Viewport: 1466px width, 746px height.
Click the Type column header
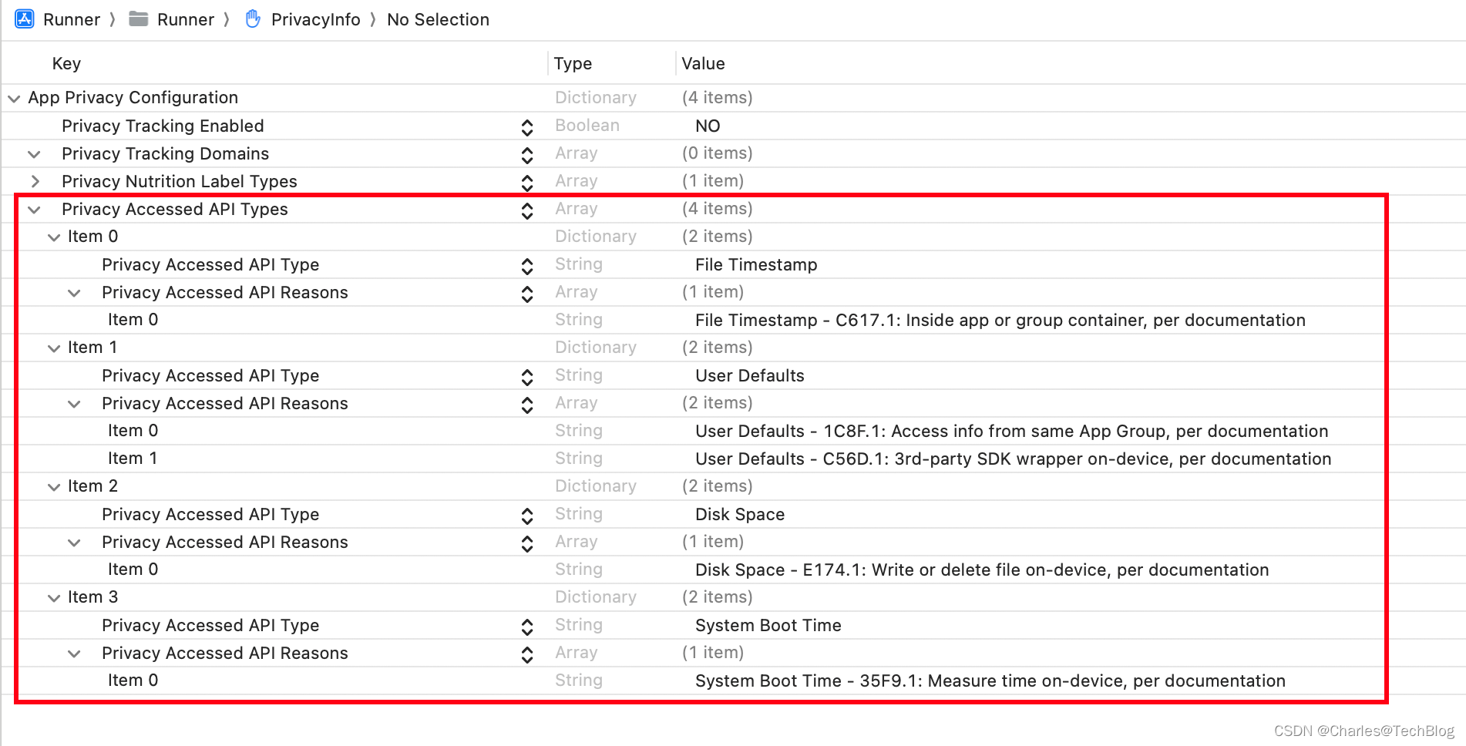pos(573,63)
